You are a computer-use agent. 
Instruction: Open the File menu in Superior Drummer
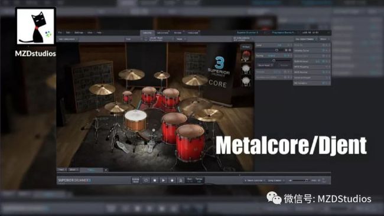click(60, 32)
